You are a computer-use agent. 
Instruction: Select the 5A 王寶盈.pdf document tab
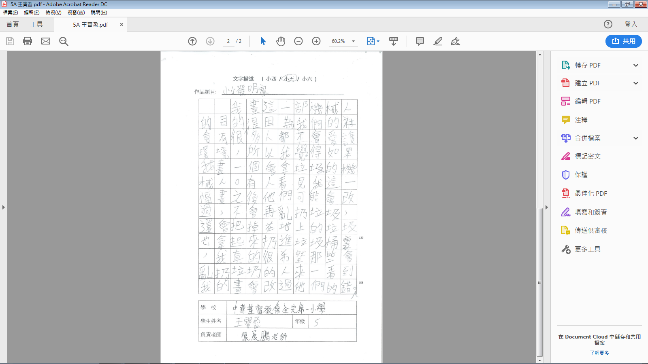[90, 25]
